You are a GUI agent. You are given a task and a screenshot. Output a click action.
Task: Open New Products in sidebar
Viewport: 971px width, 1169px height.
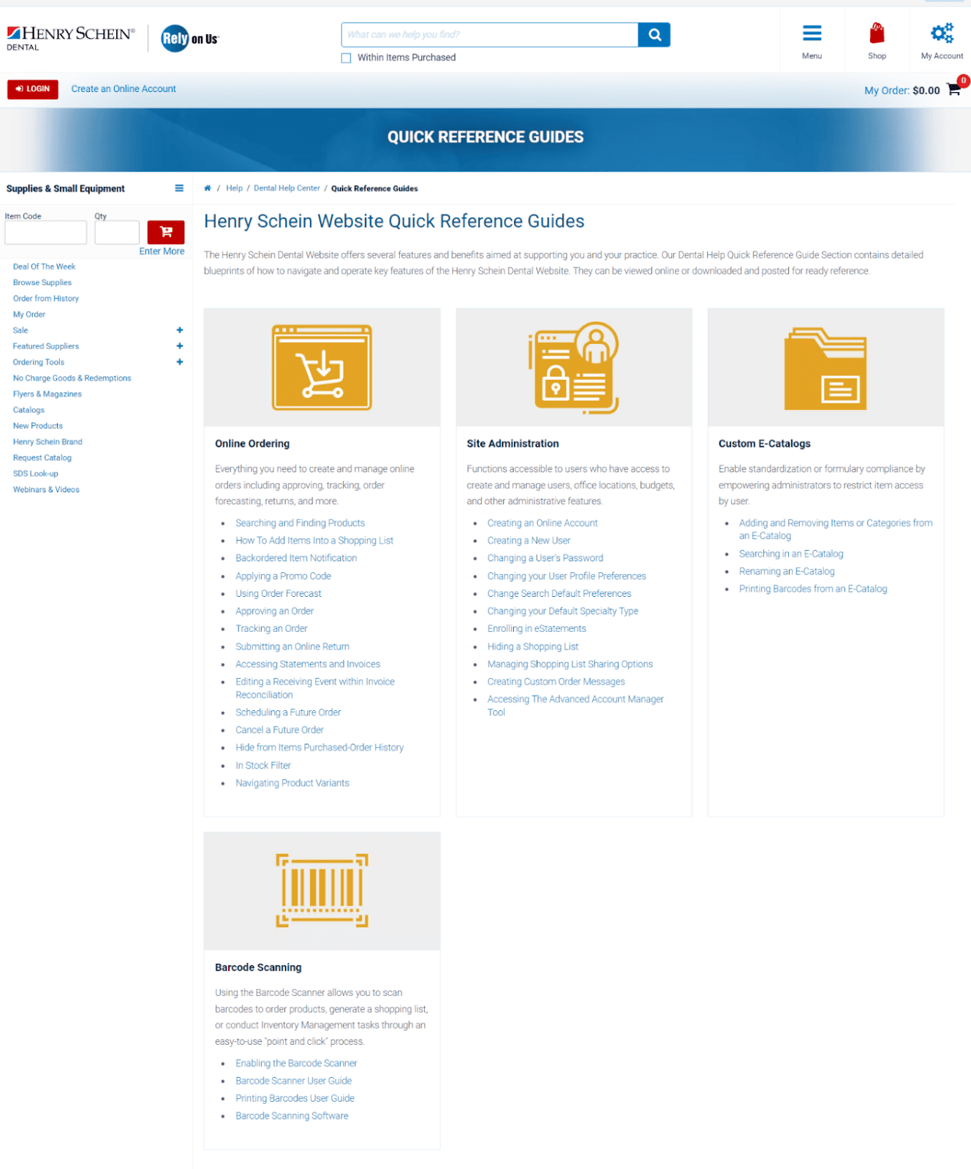point(38,426)
